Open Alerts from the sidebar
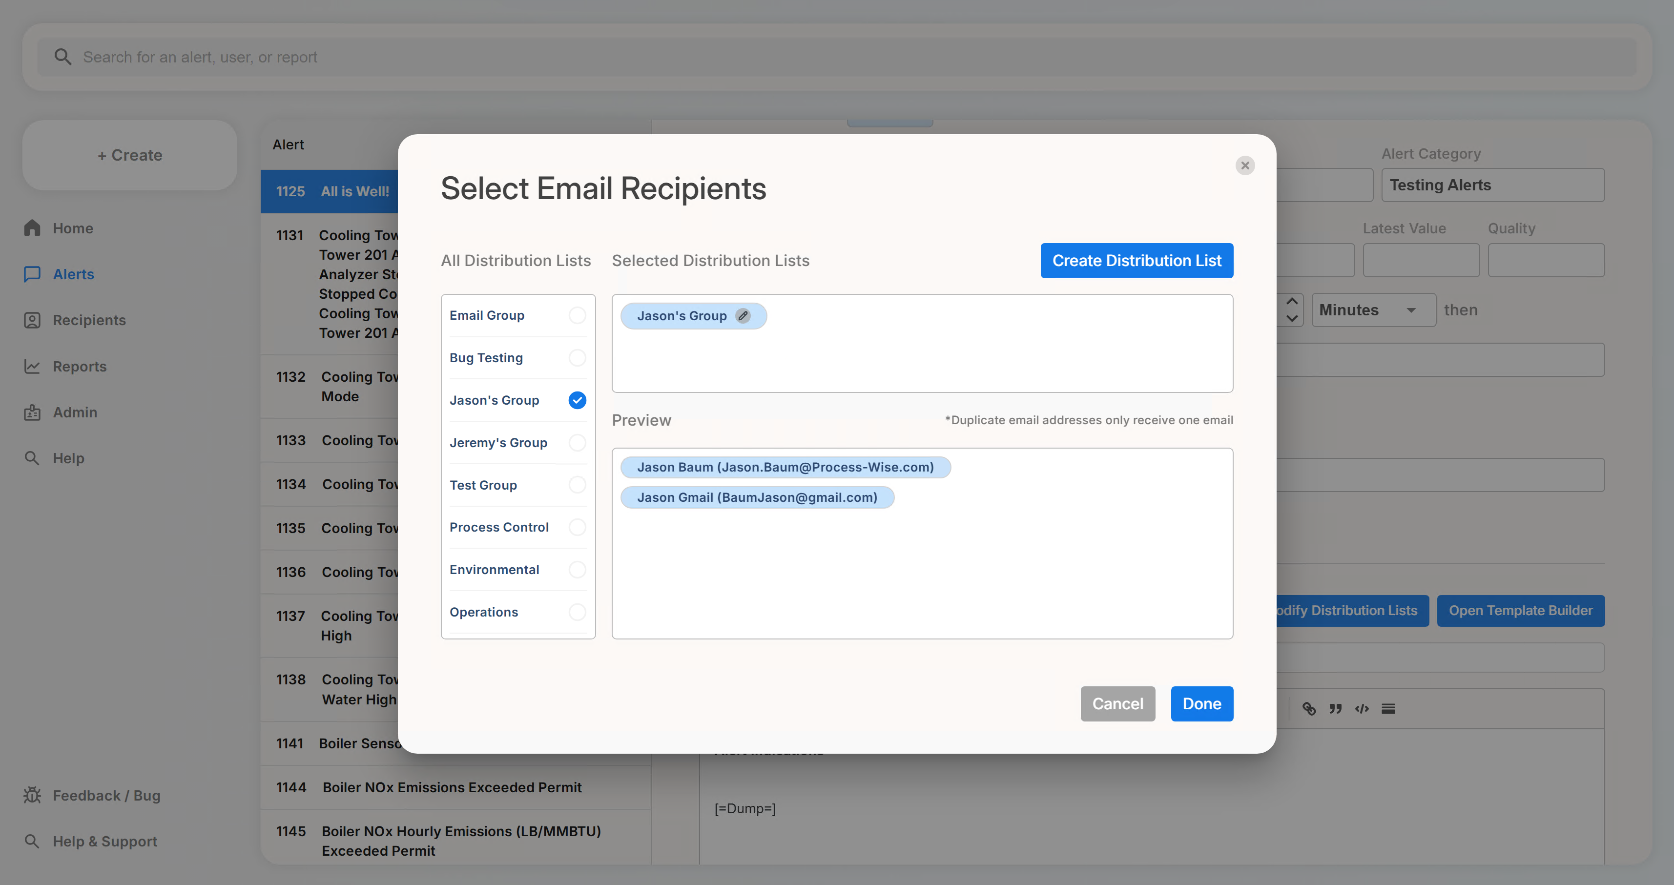This screenshot has height=885, width=1674. (73, 273)
